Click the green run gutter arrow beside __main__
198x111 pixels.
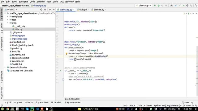[x=60, y=71]
